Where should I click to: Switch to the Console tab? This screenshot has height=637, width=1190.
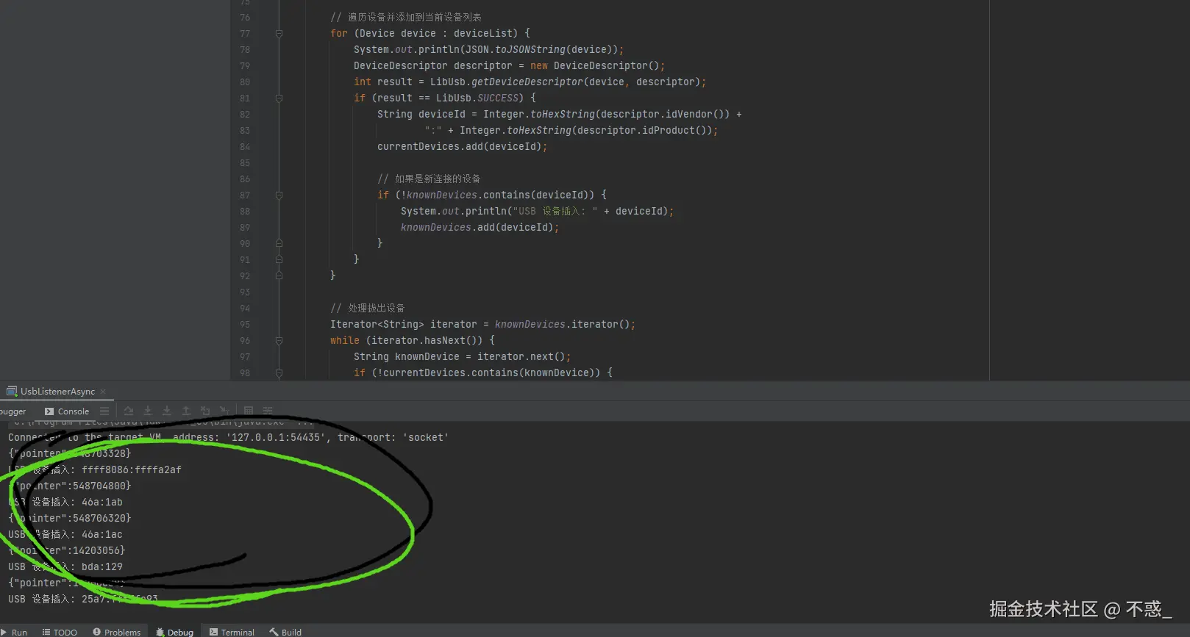coord(67,411)
